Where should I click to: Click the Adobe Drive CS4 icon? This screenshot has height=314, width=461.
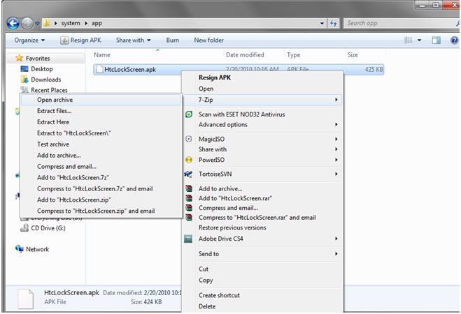pyautogui.click(x=188, y=239)
